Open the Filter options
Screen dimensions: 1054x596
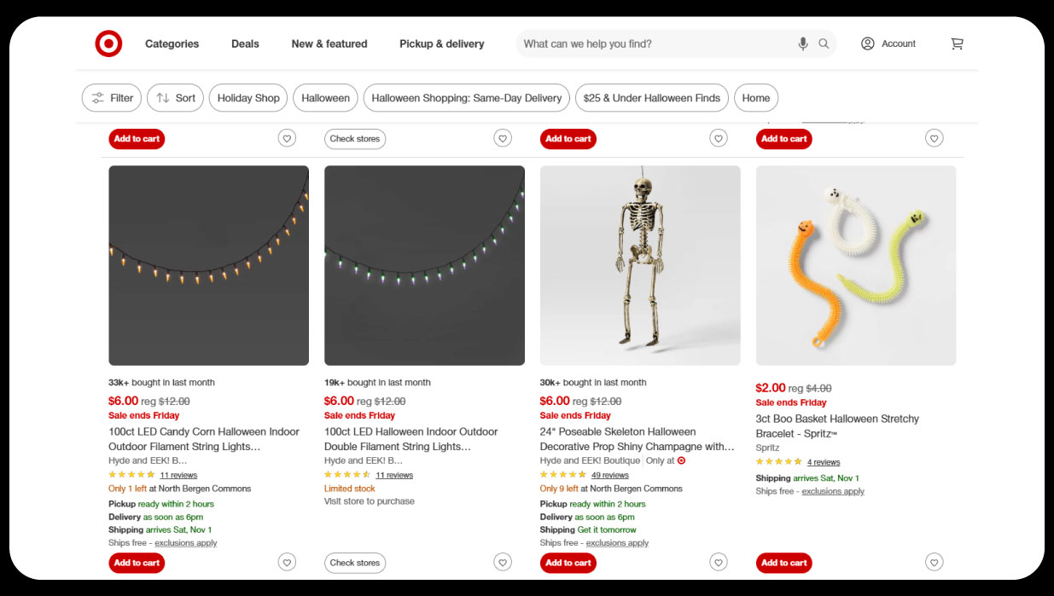[x=112, y=98]
